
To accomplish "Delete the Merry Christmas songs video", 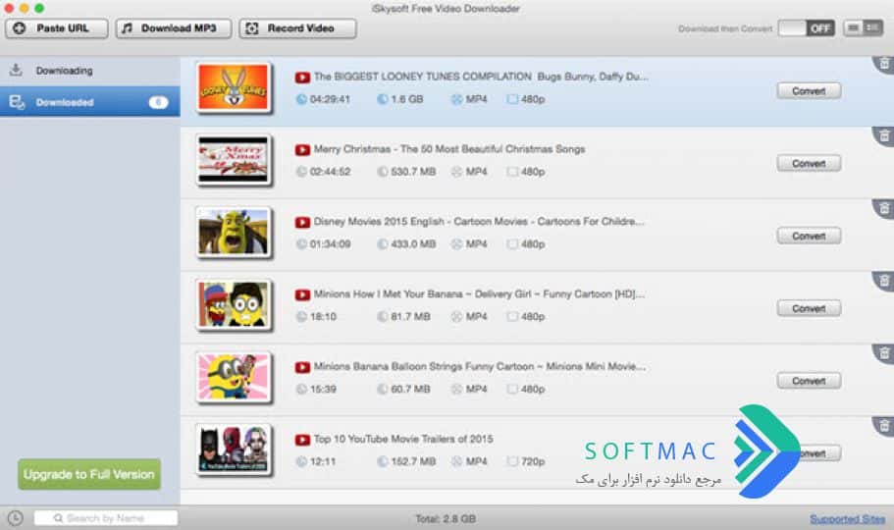I will tap(884, 135).
